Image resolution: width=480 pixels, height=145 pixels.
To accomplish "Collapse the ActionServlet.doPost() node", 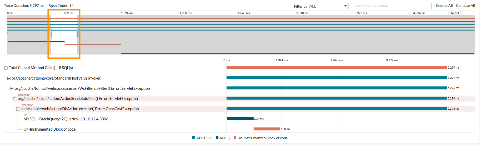I will (x=15, y=99).
